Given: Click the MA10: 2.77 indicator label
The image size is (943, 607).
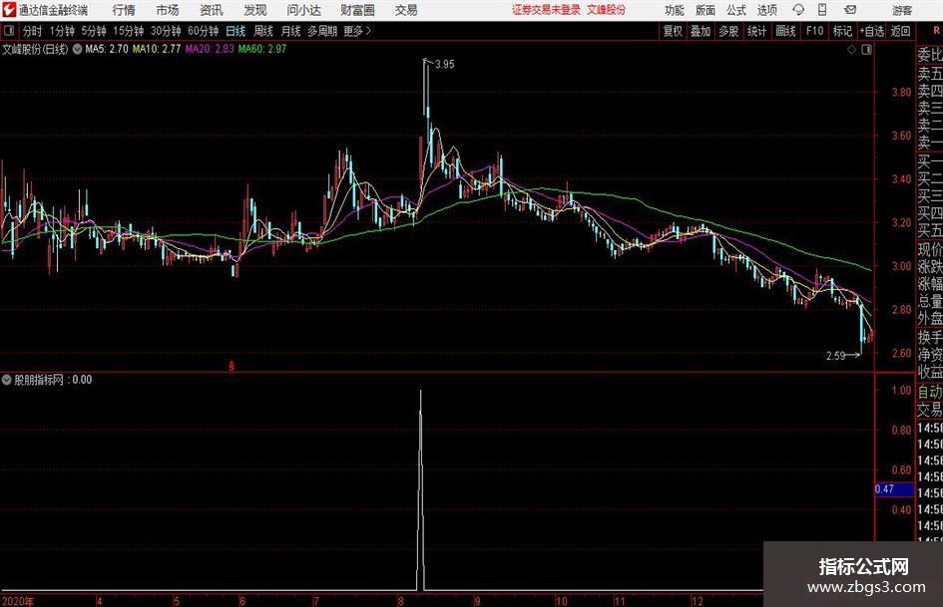Looking at the screenshot, I should (157, 49).
